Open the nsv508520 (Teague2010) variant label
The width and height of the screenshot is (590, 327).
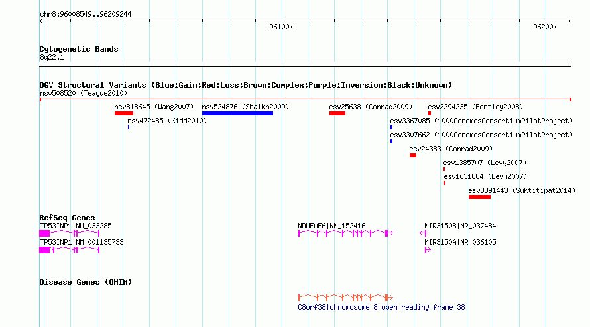tap(84, 93)
